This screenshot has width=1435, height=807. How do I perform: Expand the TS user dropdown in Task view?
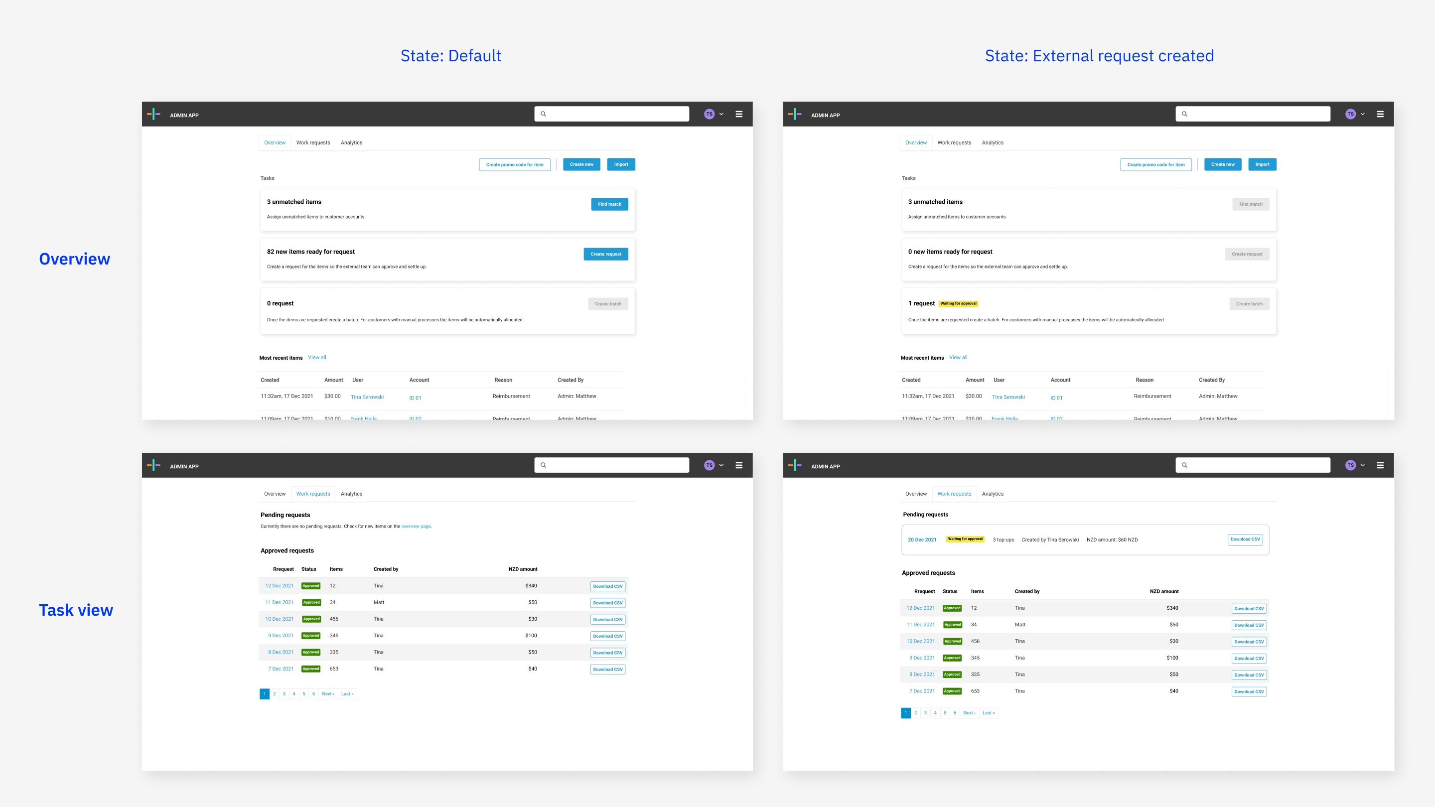[721, 465]
